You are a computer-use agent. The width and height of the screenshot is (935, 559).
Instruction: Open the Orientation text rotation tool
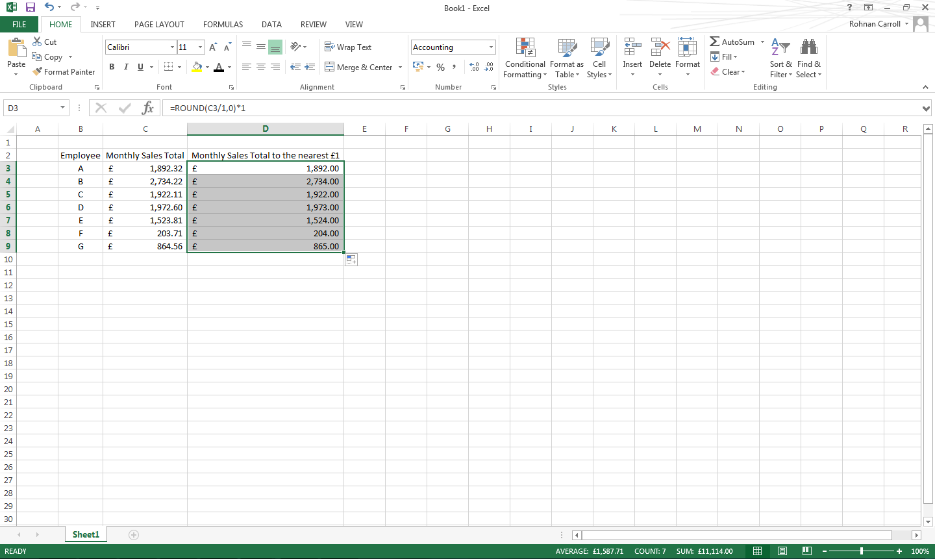click(x=295, y=47)
